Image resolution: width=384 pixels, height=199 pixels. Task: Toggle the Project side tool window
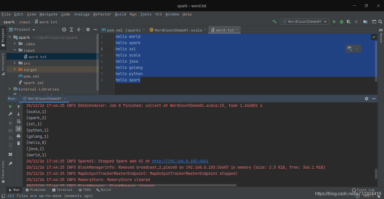(x=3, y=37)
